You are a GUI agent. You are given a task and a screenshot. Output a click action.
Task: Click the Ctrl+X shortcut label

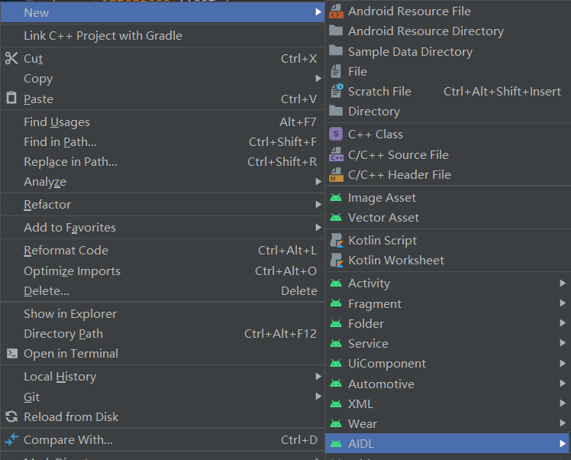click(298, 59)
